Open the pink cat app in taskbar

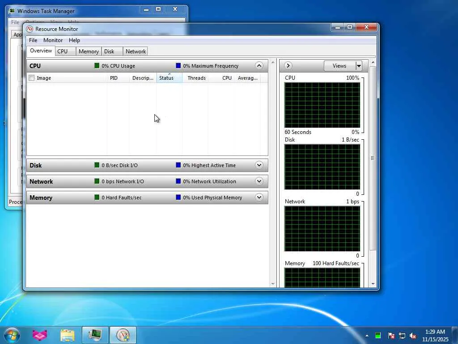(x=39, y=335)
